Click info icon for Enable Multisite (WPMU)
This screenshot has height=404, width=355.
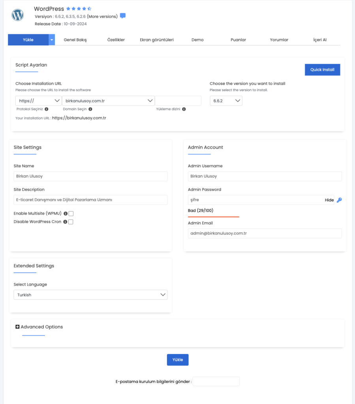tap(66, 213)
